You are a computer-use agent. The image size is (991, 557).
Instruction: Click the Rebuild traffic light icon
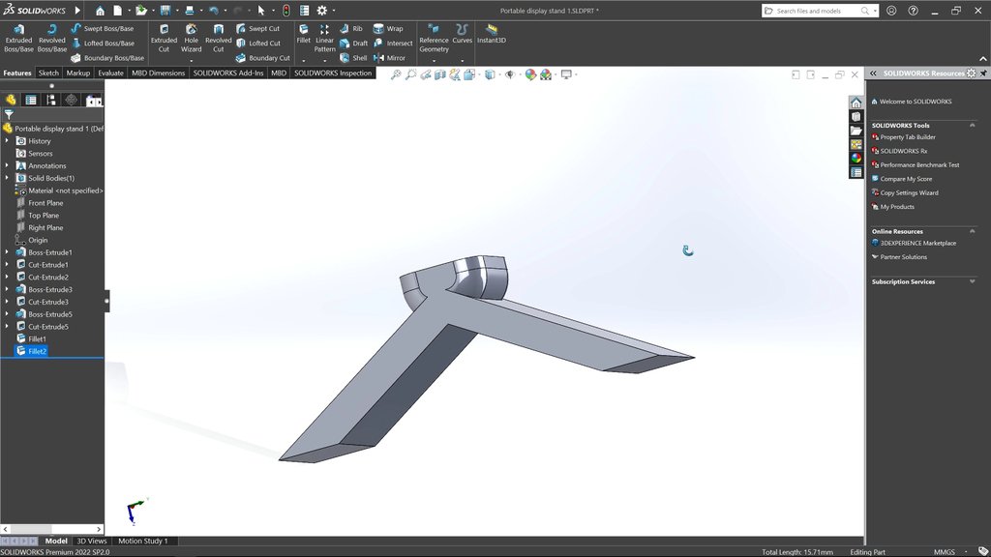(285, 11)
